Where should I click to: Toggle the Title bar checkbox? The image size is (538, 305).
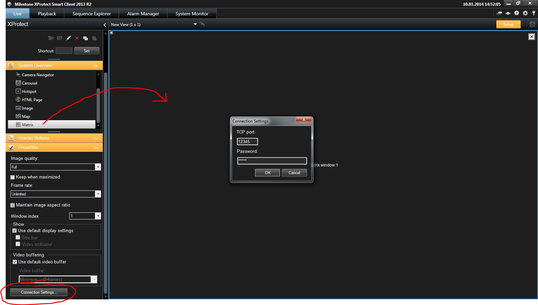(18, 237)
